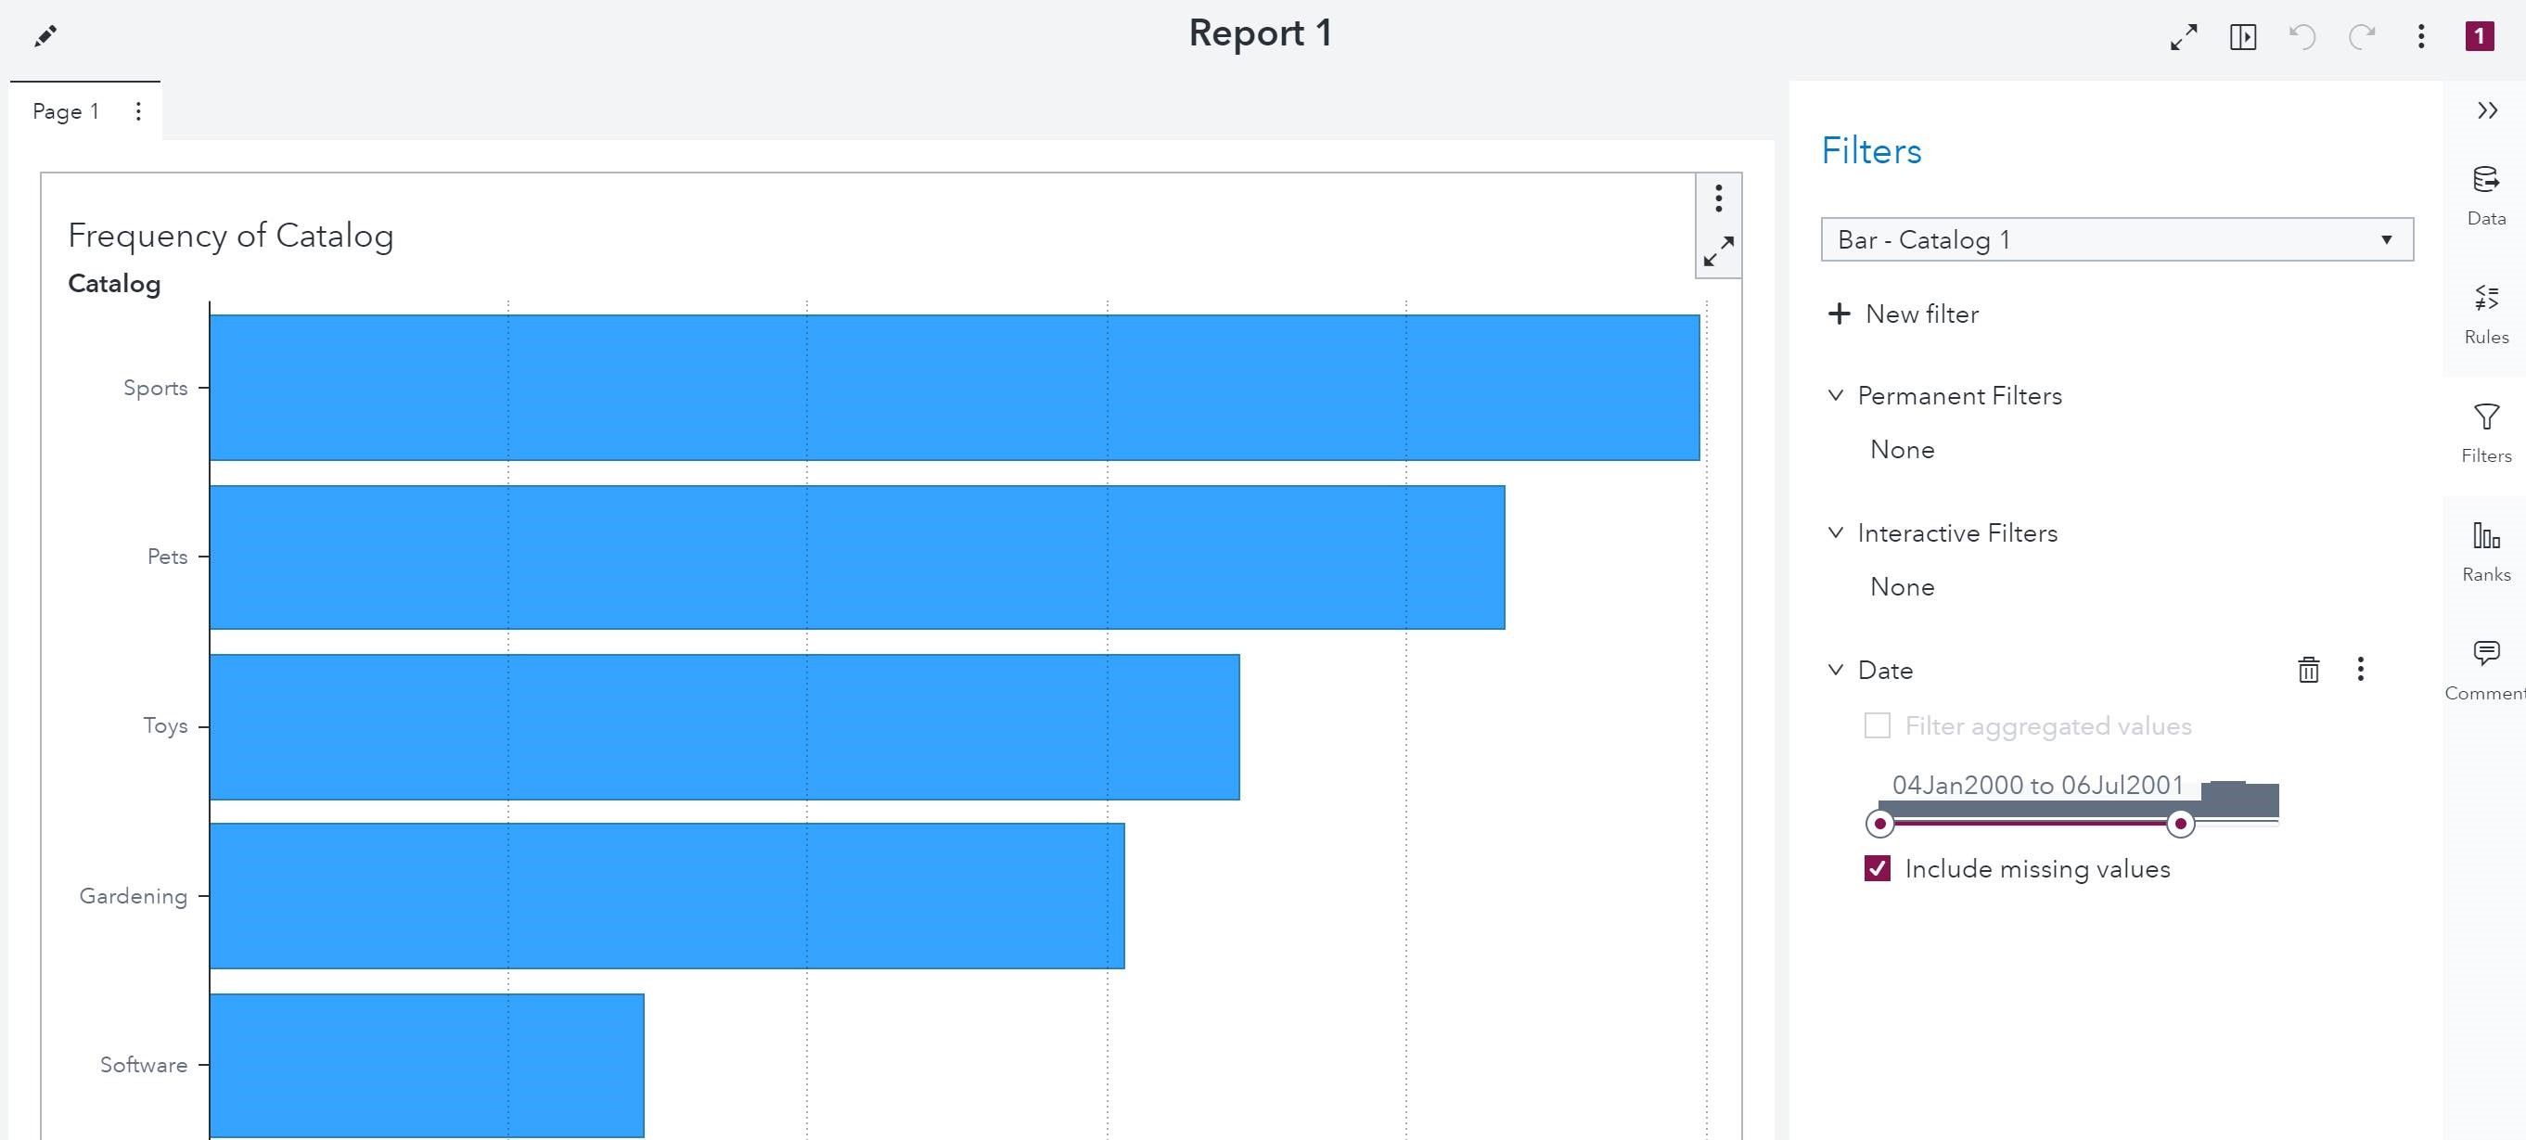The width and height of the screenshot is (2526, 1140).
Task: Delete the Date filter using trash icon
Action: (x=2308, y=670)
